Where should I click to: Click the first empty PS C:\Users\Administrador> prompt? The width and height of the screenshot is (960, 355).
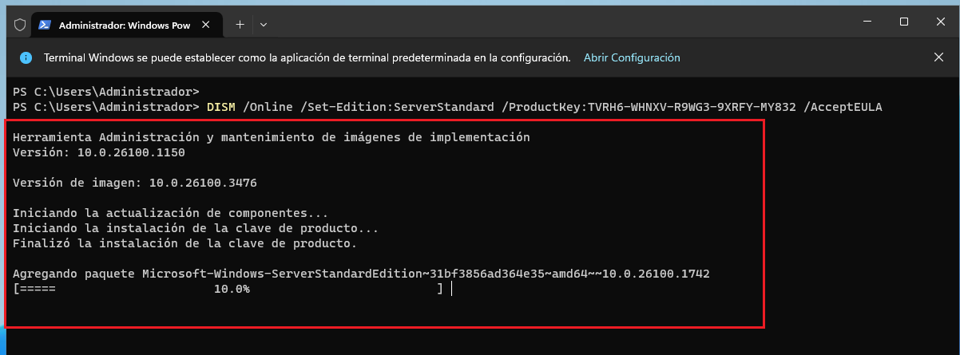coord(106,91)
